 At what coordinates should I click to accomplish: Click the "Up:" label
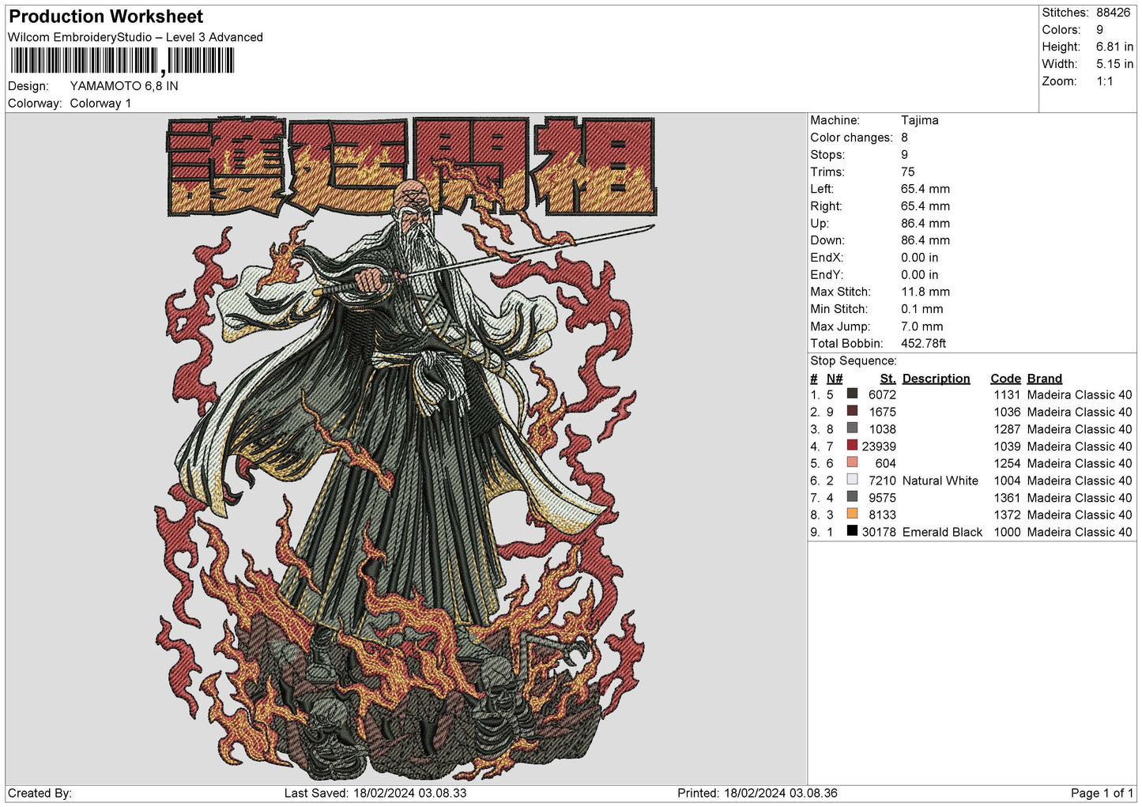[x=820, y=224]
